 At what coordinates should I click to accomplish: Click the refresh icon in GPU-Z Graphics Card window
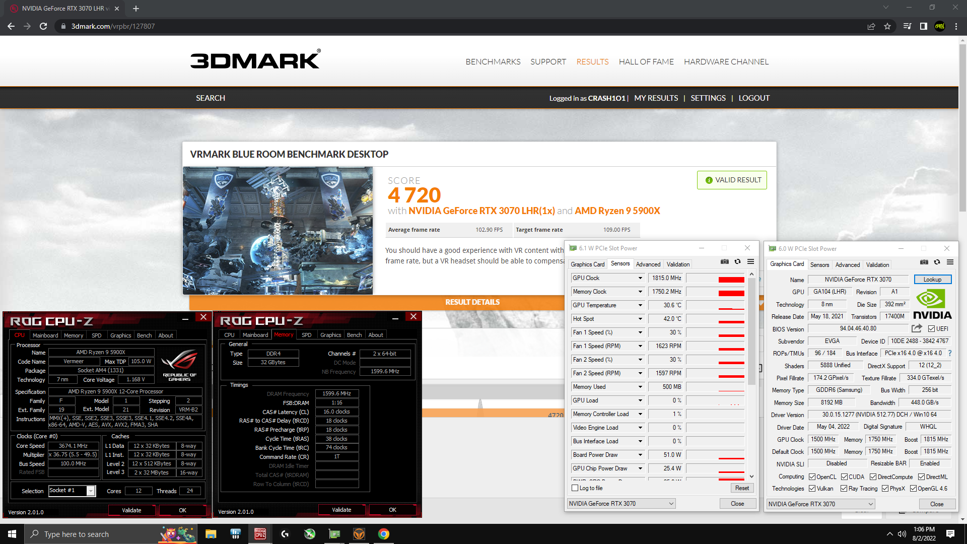937,262
